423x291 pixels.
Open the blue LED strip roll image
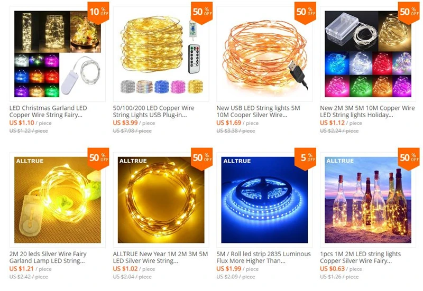point(264,200)
